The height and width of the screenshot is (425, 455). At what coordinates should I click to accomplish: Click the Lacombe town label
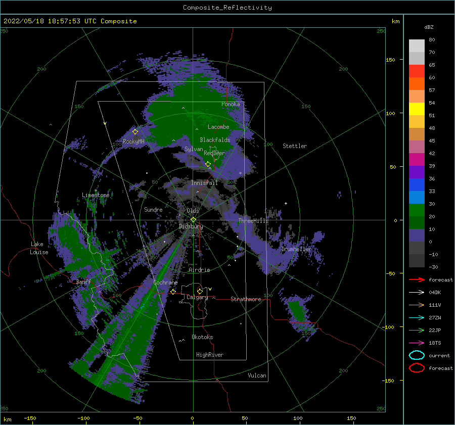pyautogui.click(x=218, y=127)
